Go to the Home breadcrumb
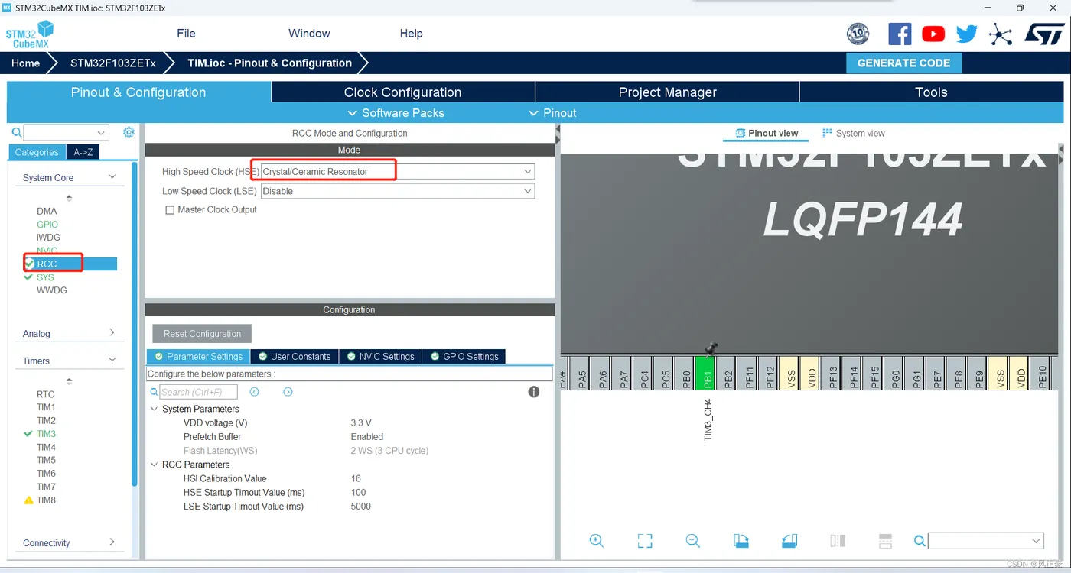The height and width of the screenshot is (573, 1071). pos(26,63)
